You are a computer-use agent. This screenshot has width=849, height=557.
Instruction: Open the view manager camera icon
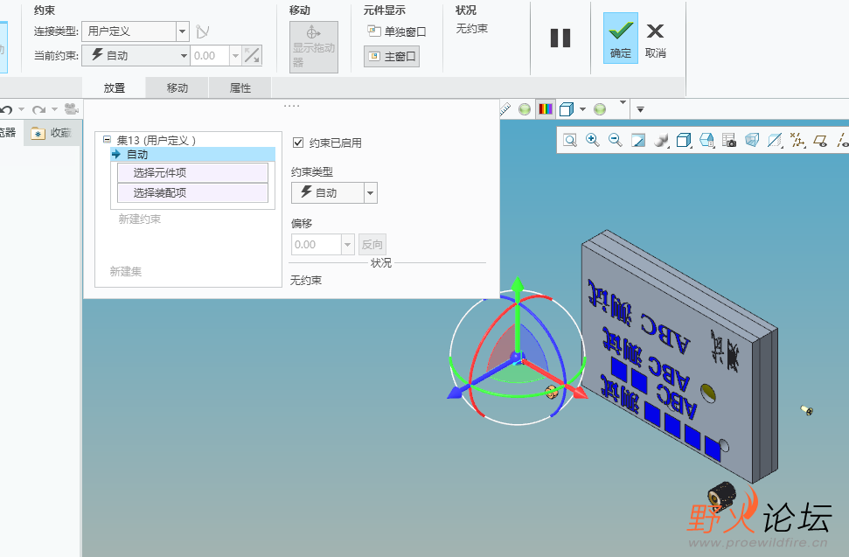click(x=729, y=141)
